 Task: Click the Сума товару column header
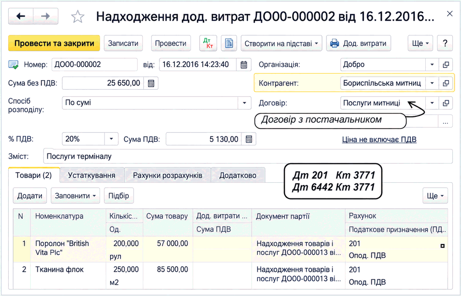(168, 222)
